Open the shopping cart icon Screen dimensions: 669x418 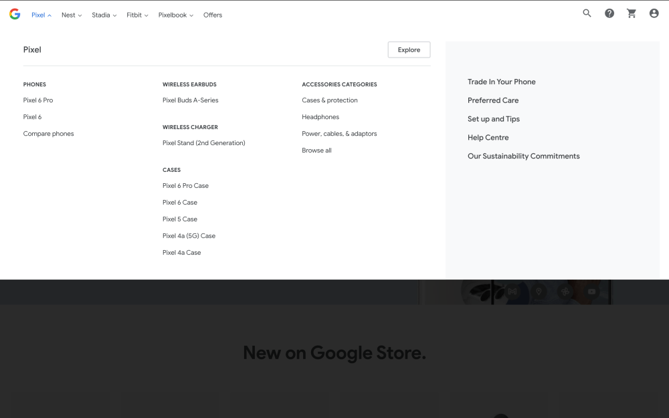click(x=632, y=13)
